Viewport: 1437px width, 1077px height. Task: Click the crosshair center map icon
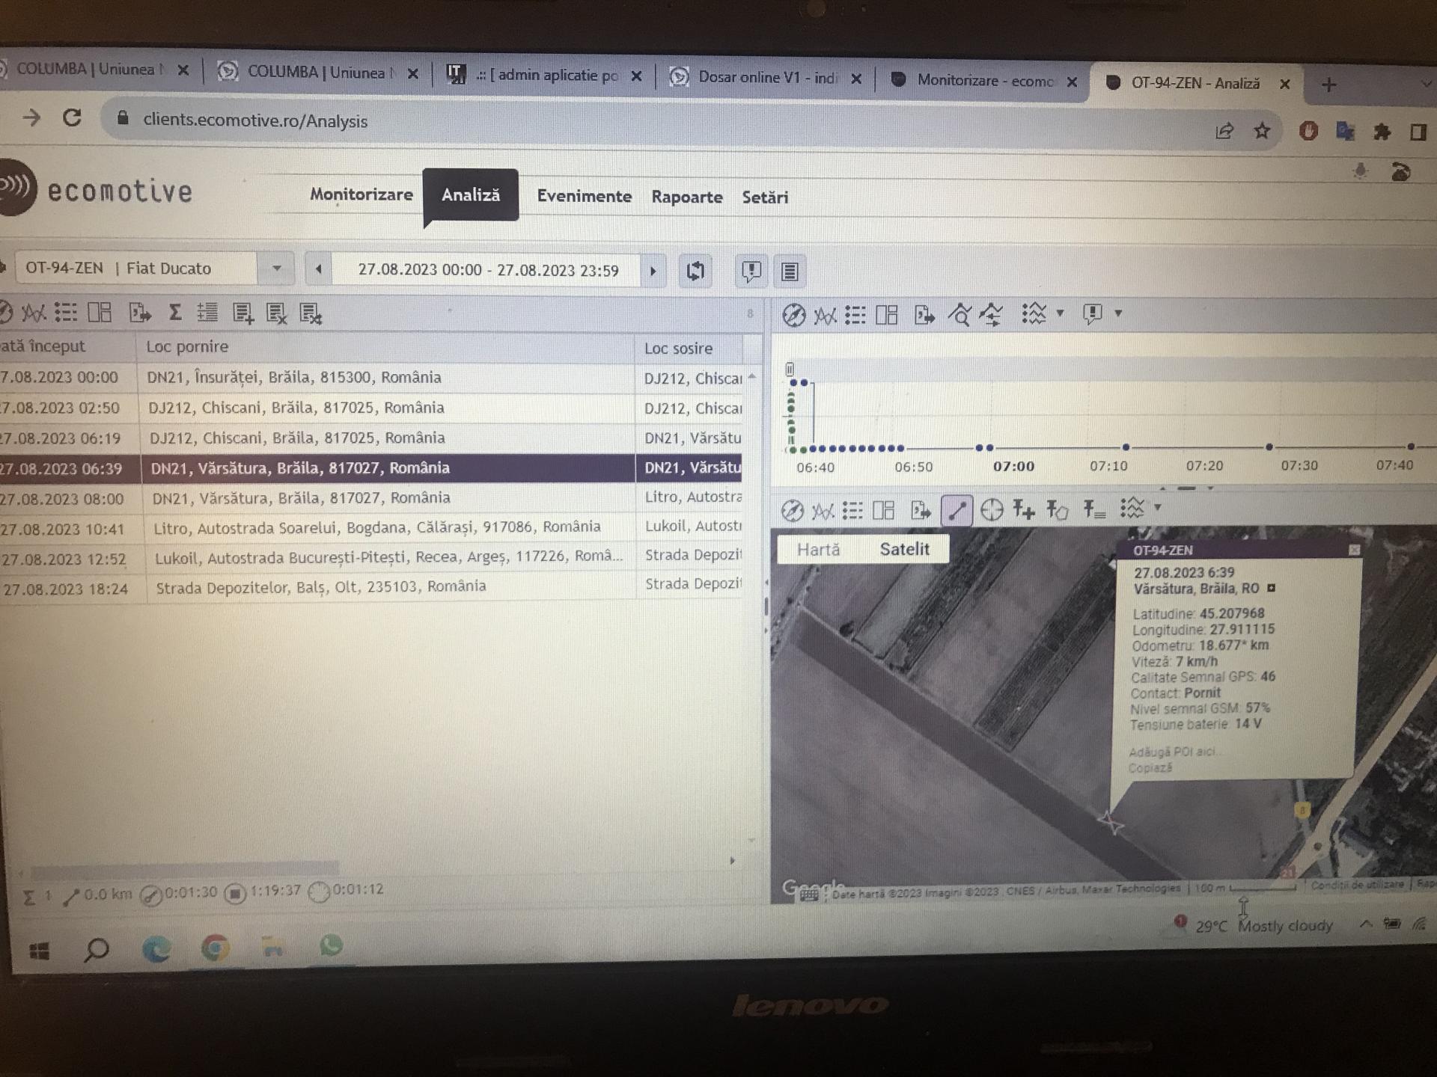991,510
